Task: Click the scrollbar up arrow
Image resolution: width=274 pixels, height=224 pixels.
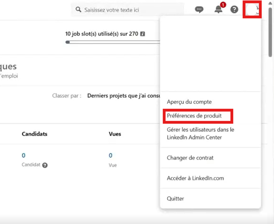Action: [x=270, y=3]
